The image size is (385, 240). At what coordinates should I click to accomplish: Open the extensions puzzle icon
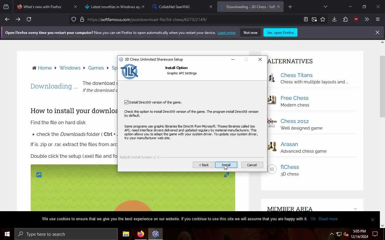tap(345, 19)
